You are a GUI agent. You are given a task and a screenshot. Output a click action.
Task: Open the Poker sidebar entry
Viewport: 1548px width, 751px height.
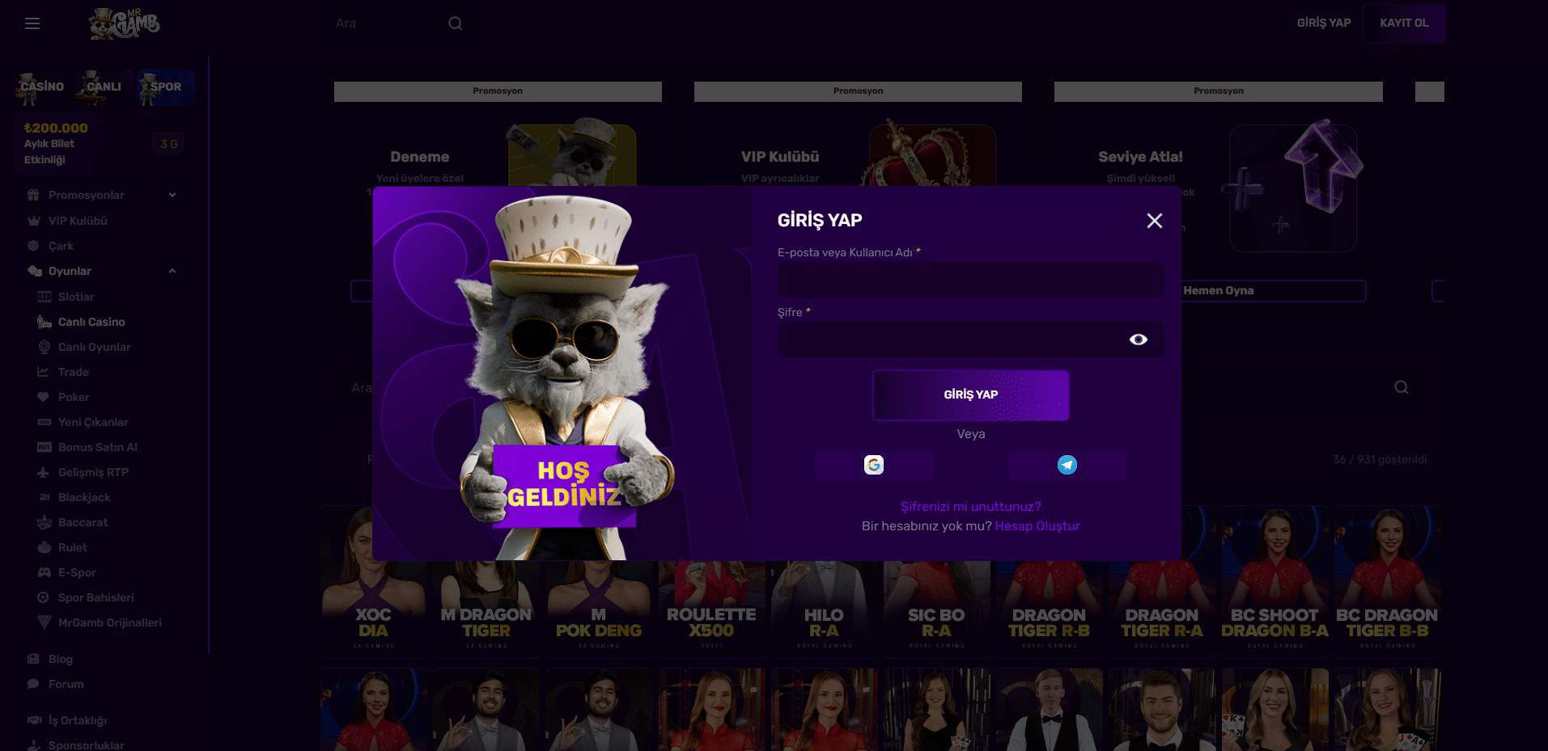coord(74,397)
